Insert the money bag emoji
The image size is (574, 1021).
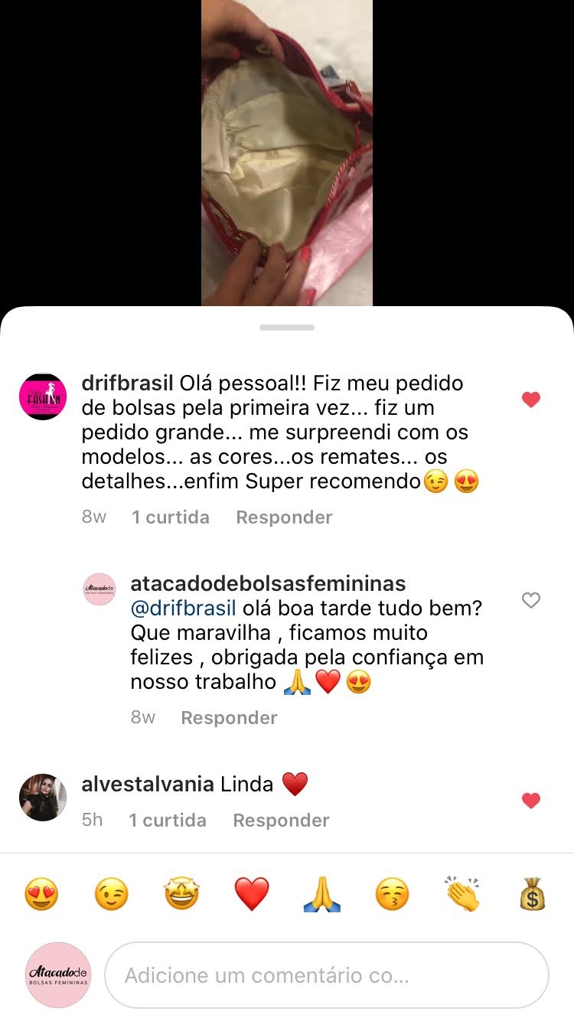click(533, 894)
